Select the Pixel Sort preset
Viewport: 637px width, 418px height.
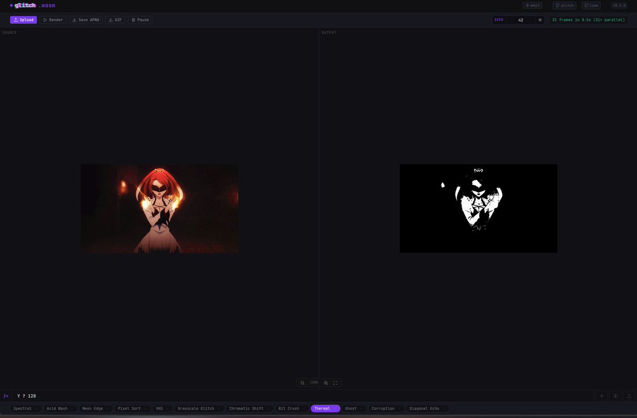click(x=132, y=408)
